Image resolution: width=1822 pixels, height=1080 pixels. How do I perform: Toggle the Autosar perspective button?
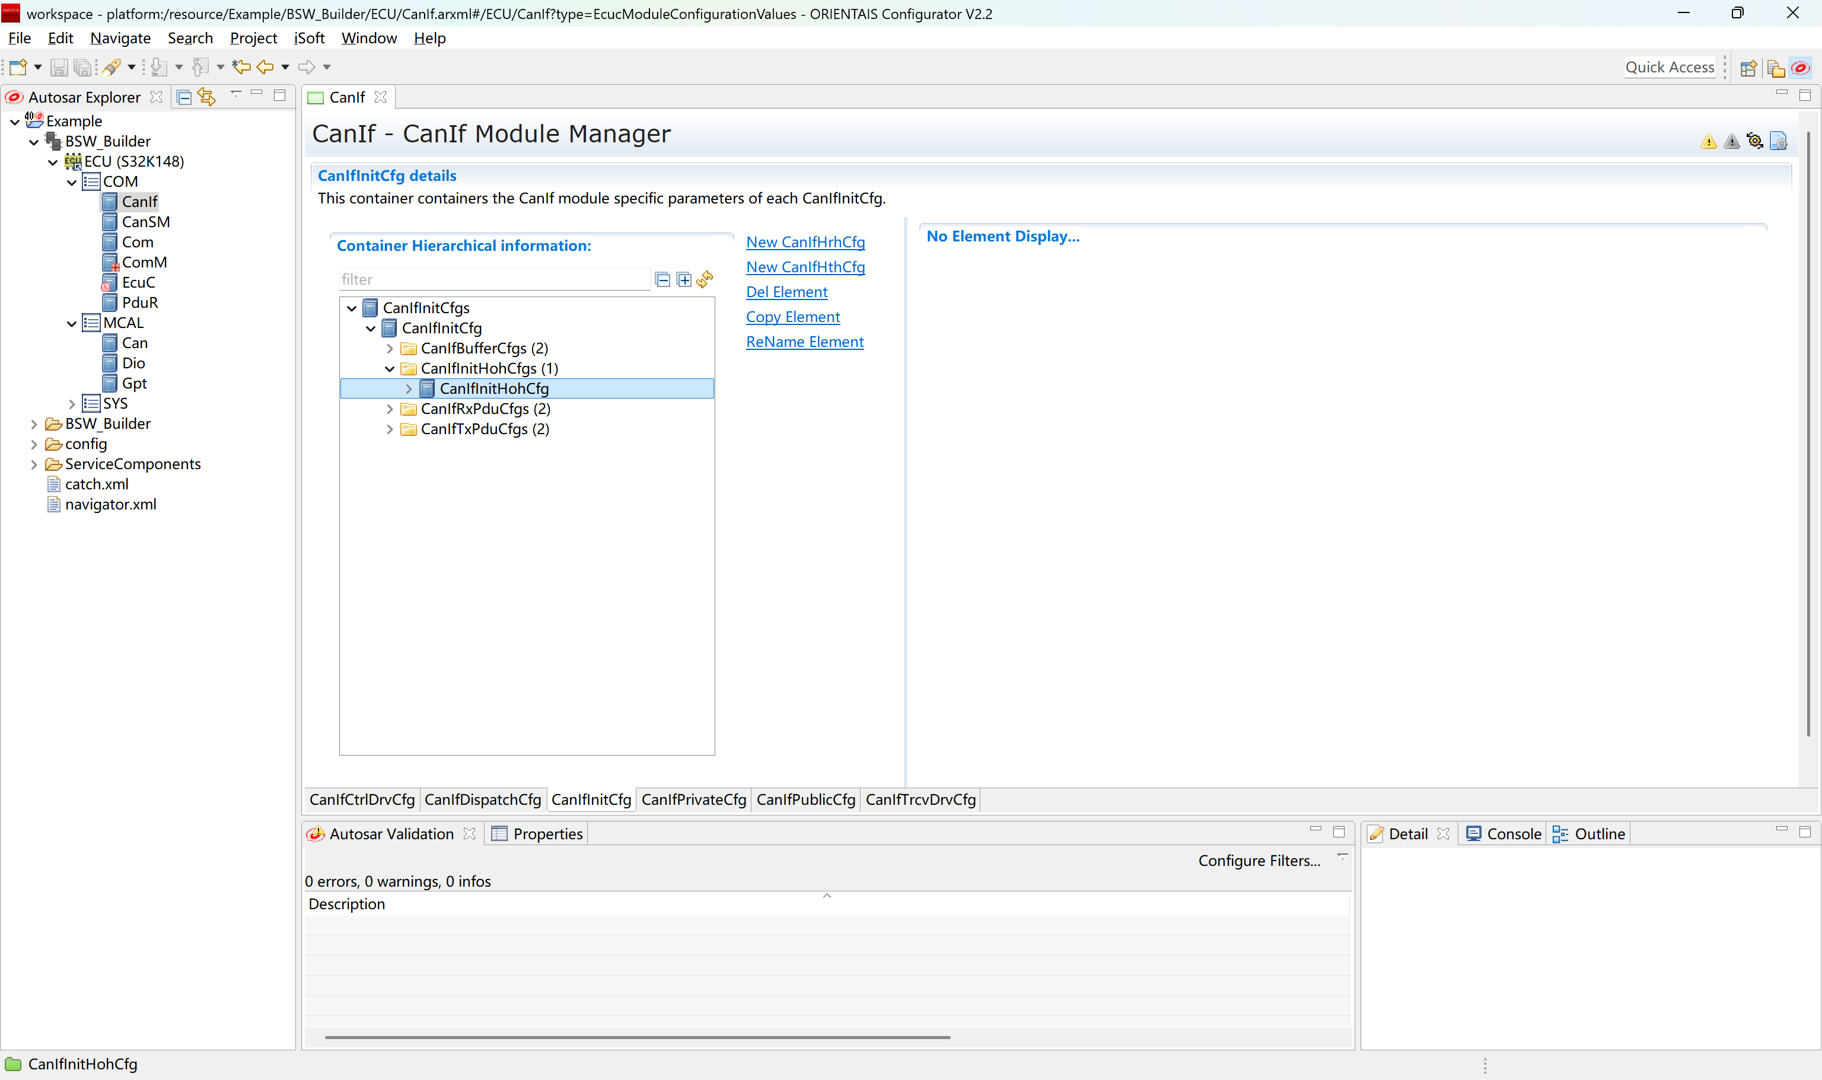(1800, 68)
